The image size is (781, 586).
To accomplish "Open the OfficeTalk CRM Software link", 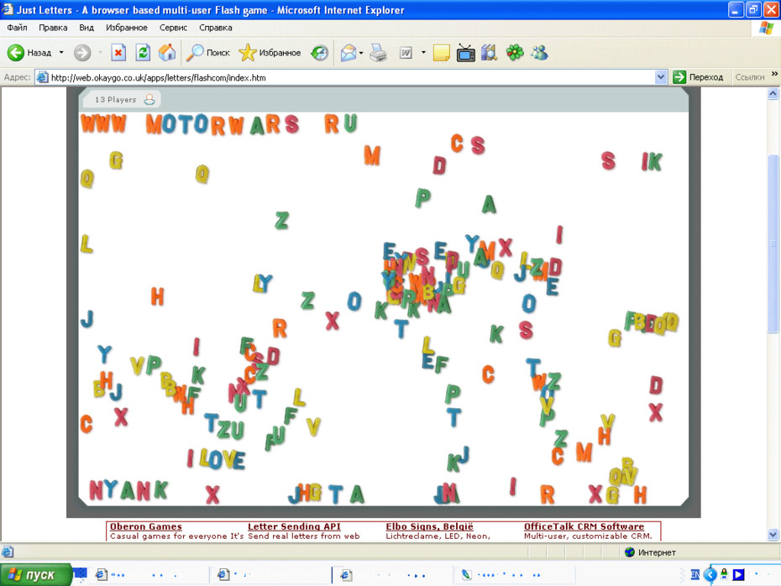I will click(x=584, y=526).
